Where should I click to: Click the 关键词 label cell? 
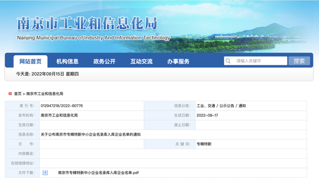click(169, 144)
